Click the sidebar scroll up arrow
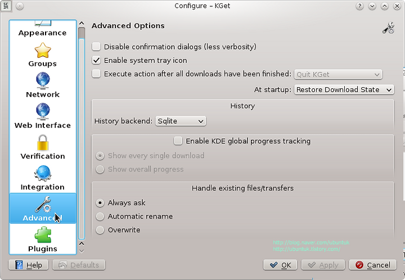This screenshot has width=405, height=280. tap(82, 24)
